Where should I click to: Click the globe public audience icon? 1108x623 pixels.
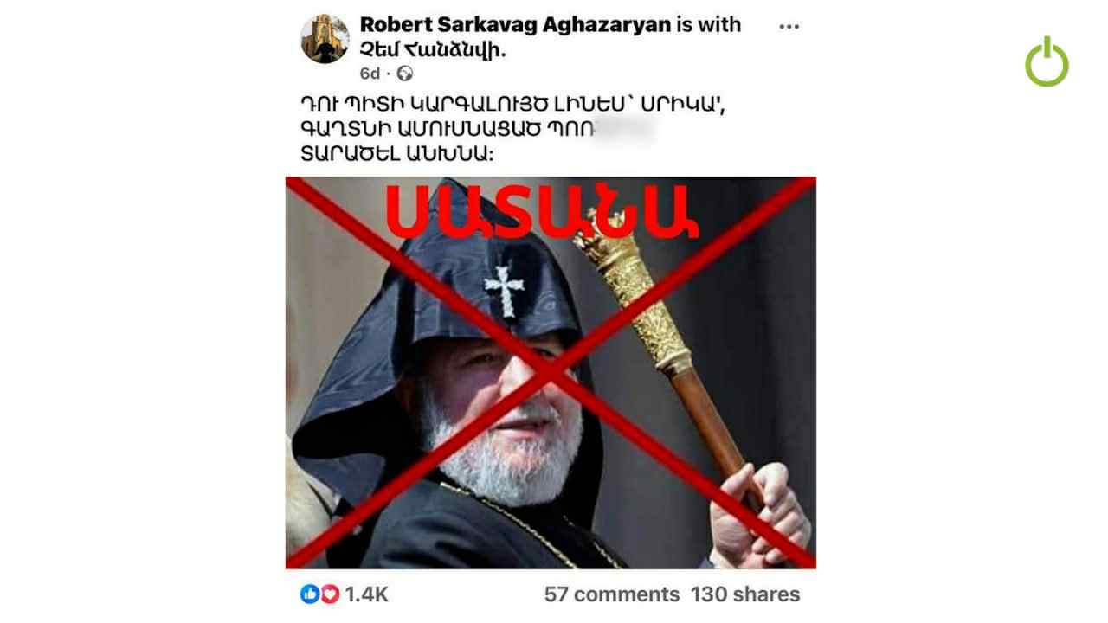(405, 74)
